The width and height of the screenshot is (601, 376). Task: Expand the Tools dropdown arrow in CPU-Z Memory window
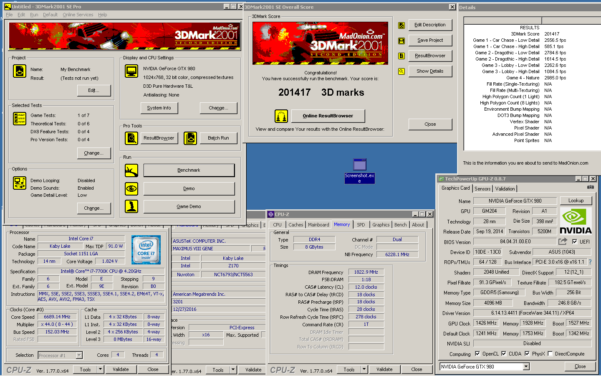pos(364,369)
